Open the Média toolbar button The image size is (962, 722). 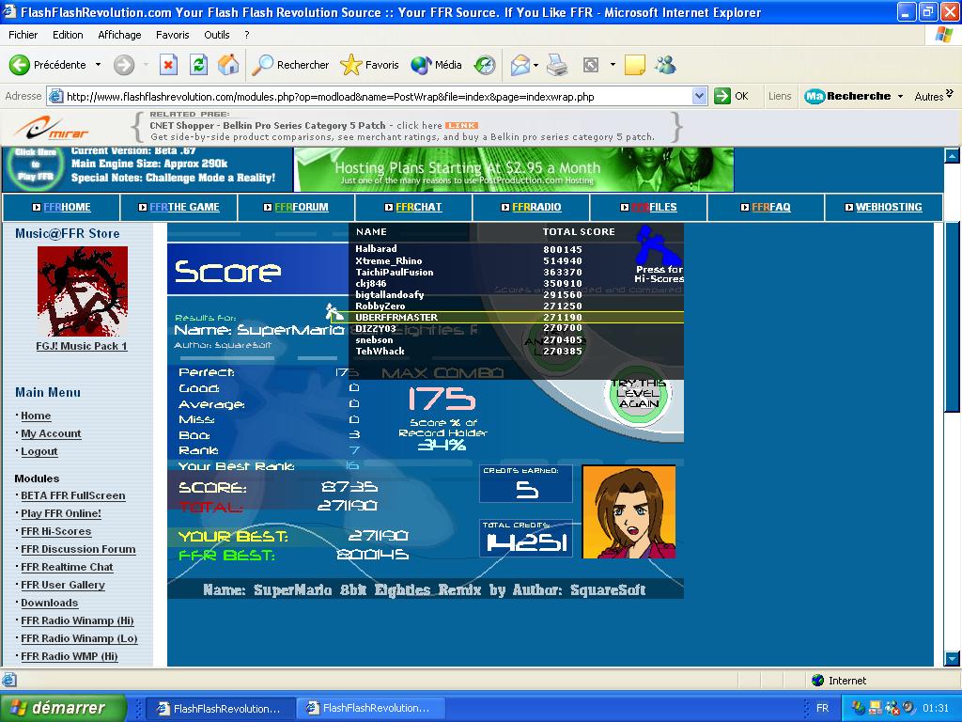pyautogui.click(x=436, y=65)
